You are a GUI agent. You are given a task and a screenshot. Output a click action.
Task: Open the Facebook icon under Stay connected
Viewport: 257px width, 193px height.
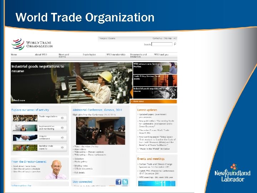pyautogui.click(x=119, y=182)
